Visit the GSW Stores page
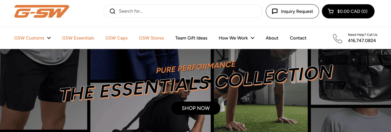The image size is (391, 132). [x=151, y=38]
